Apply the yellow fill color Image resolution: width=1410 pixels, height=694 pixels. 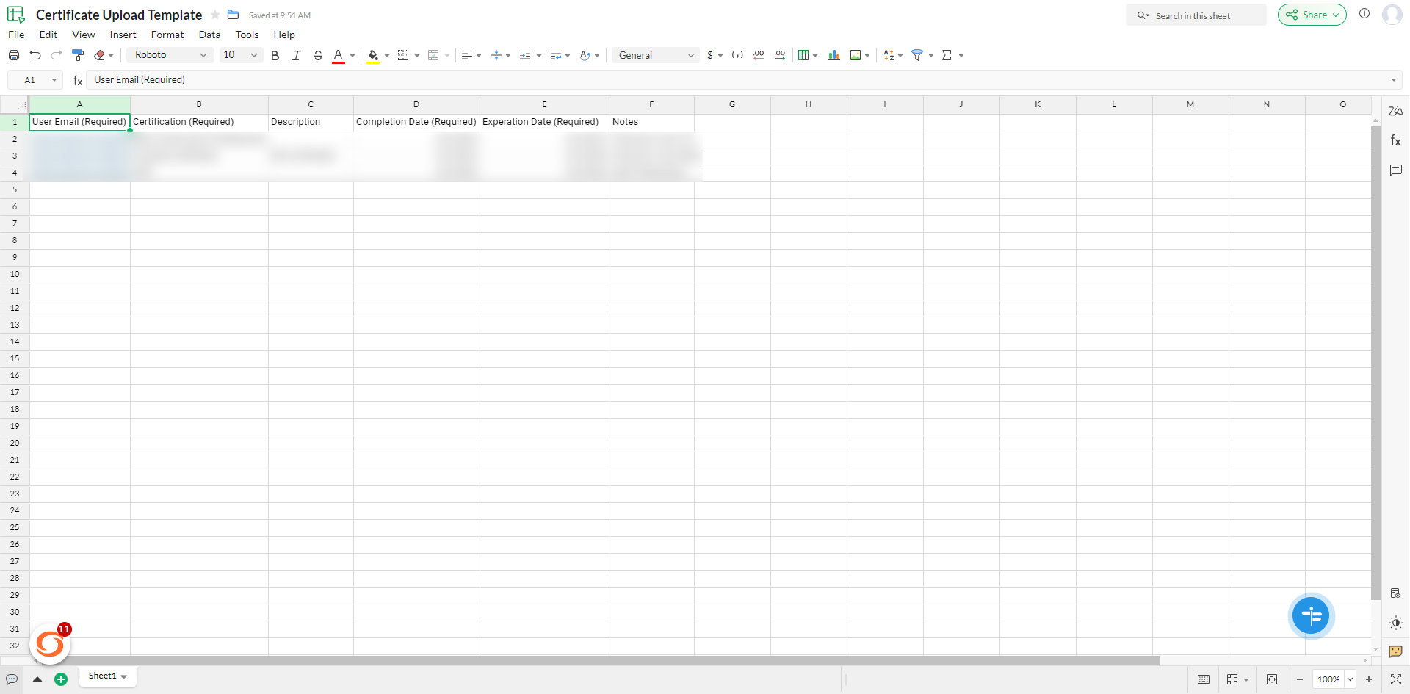coord(373,56)
